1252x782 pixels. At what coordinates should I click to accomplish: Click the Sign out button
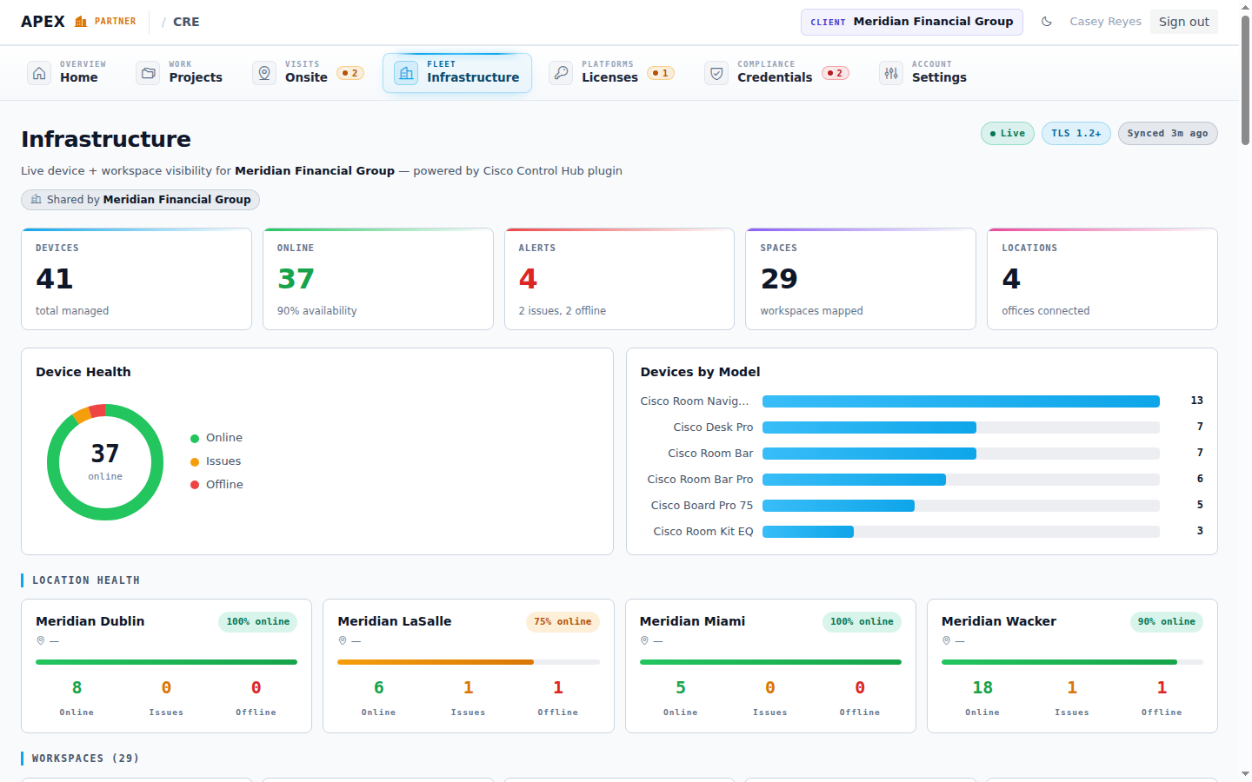[1183, 22]
